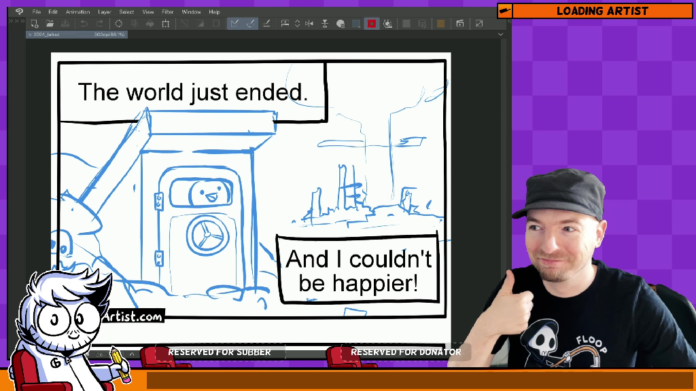
Task: Click the Fill bucket icon
Action: coord(150,24)
